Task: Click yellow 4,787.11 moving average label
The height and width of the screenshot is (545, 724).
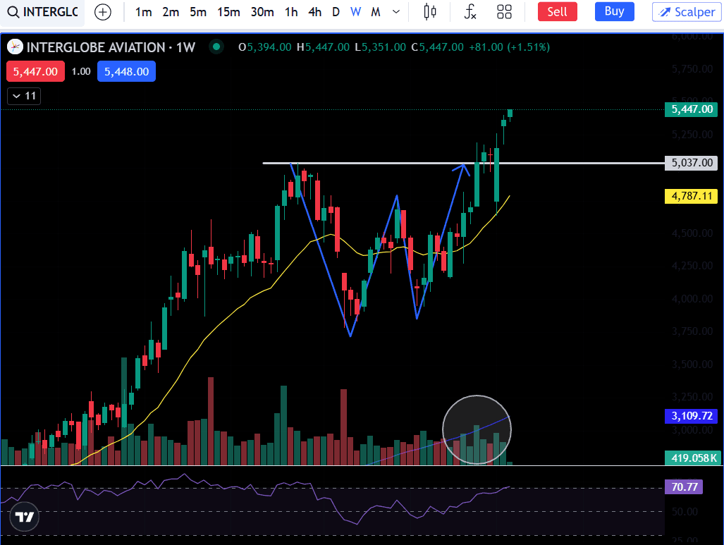Action: tap(691, 196)
